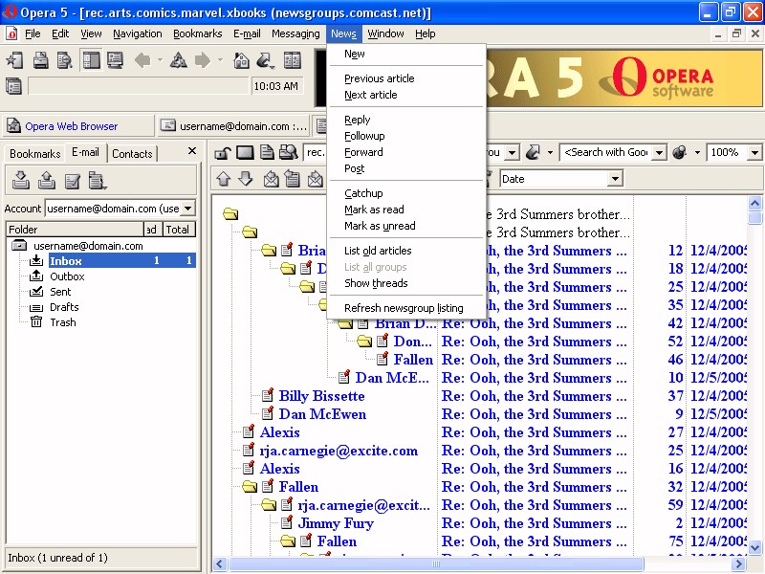765x574 pixels.
Task: Open the Jimmy Fury article
Action: tap(336, 523)
